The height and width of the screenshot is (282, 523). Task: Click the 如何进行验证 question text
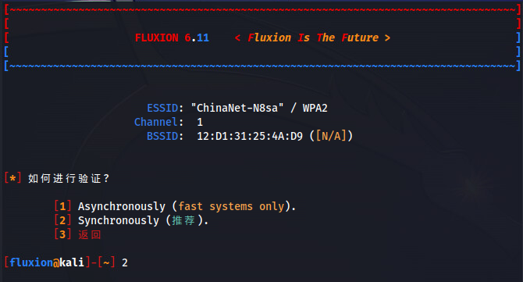65,179
